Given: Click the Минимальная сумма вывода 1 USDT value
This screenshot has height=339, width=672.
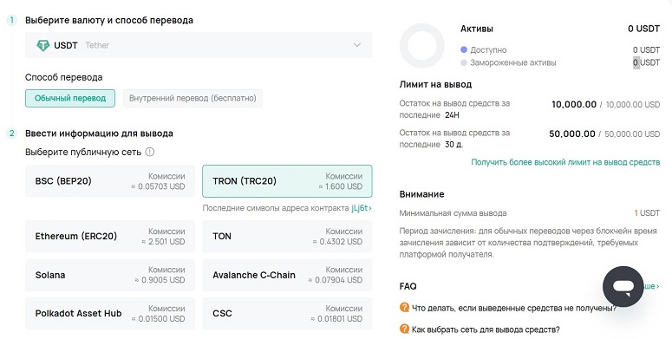Looking at the screenshot, I should click(x=647, y=213).
